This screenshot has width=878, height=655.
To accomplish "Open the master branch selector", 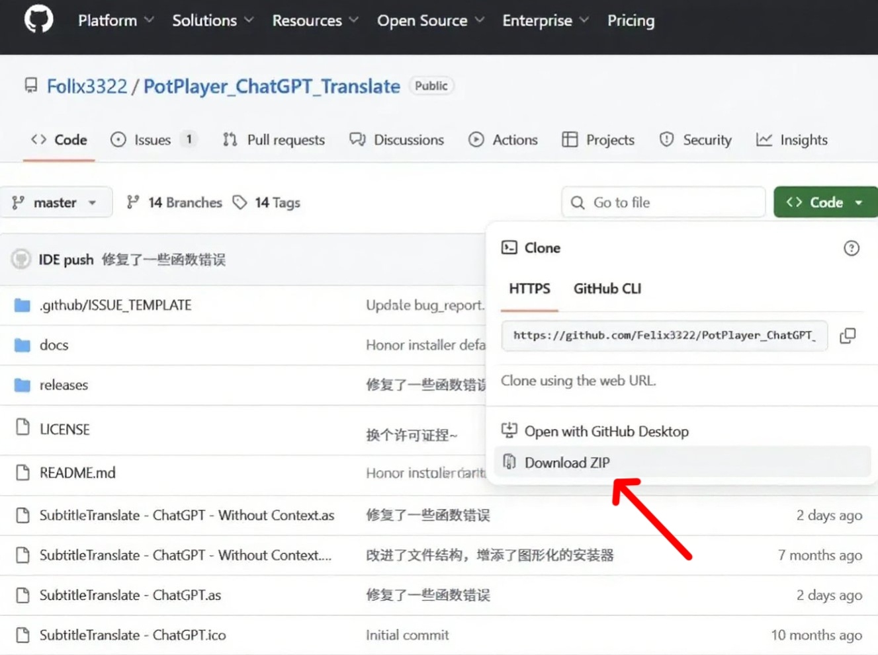I will [x=55, y=202].
